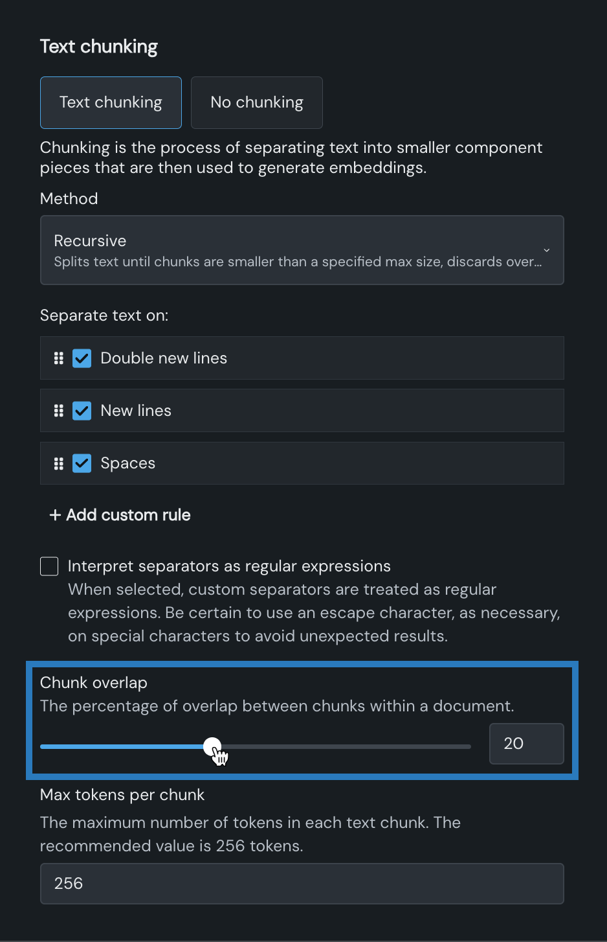
Task: Click the Chunk overlap slider handle
Action: click(x=212, y=746)
